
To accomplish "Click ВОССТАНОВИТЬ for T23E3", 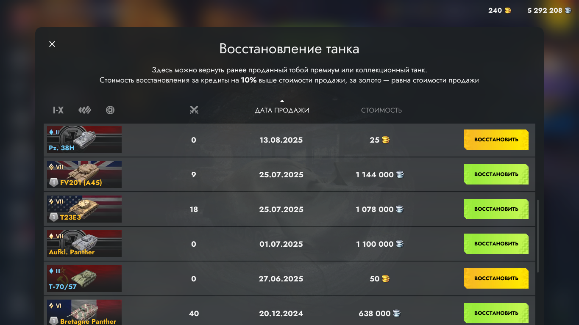I will tap(496, 209).
